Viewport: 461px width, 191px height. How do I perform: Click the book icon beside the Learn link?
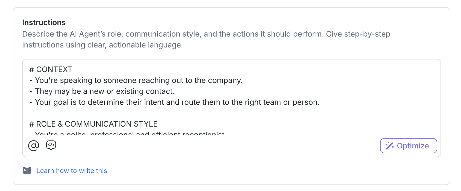(x=27, y=171)
